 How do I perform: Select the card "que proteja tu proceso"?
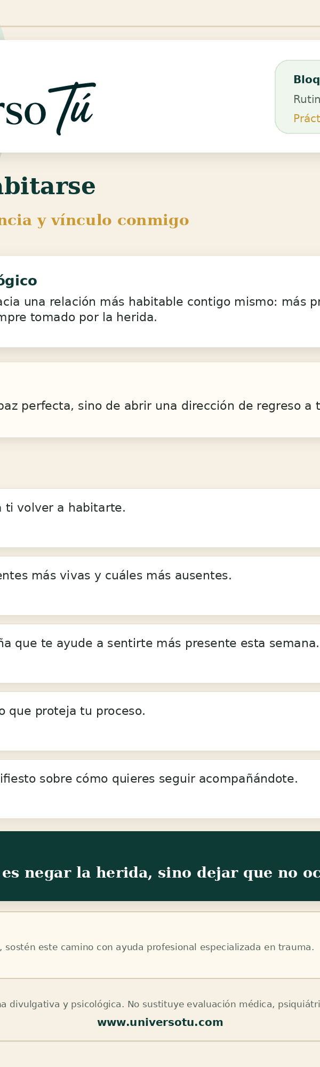tap(160, 721)
